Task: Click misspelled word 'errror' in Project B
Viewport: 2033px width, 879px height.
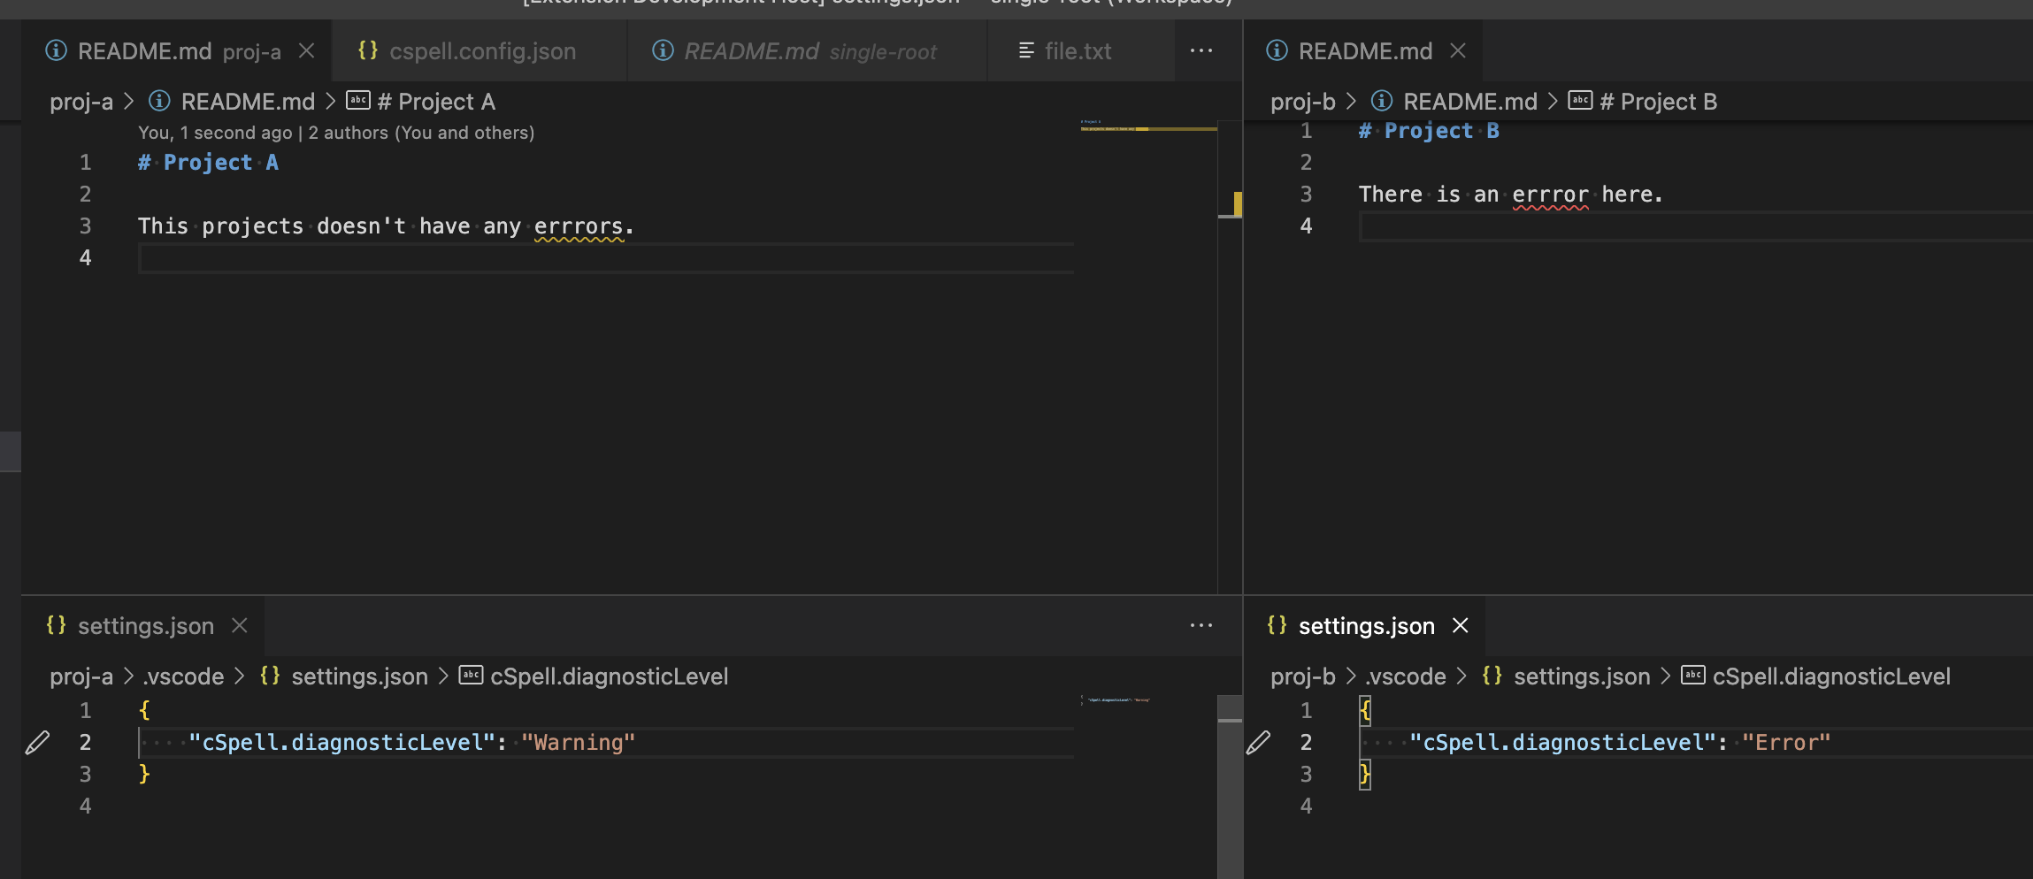Action: coord(1550,195)
